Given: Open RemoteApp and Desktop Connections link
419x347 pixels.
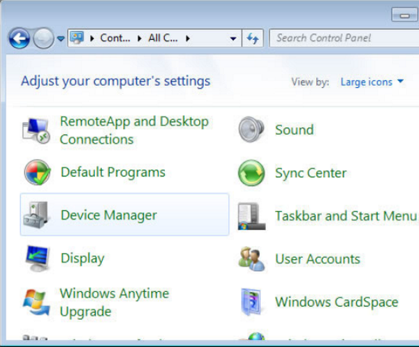Looking at the screenshot, I should click(134, 130).
